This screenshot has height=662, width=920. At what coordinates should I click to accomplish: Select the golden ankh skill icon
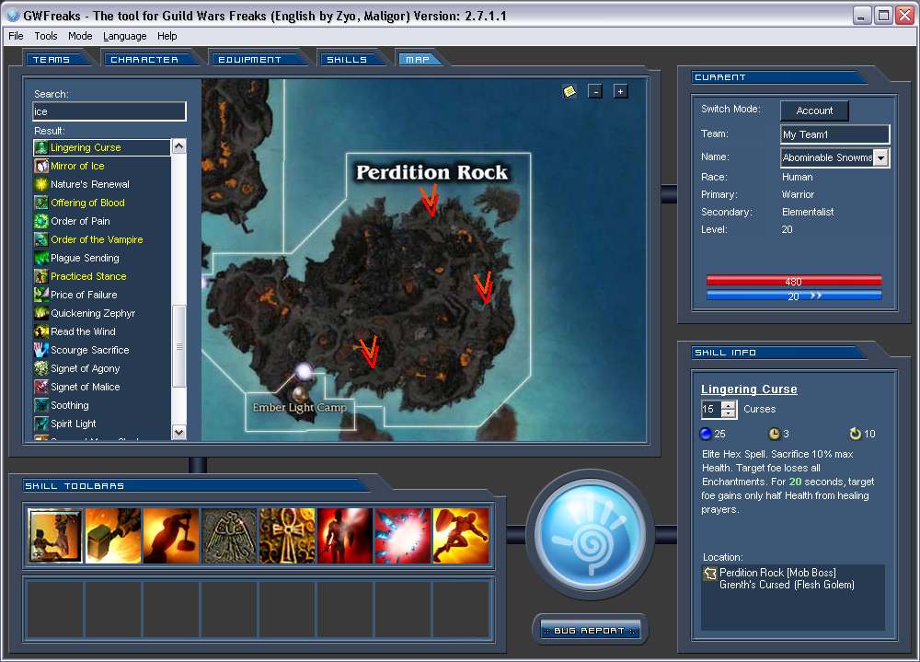point(287,536)
